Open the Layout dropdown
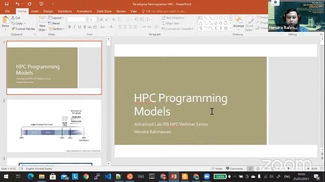This screenshot has height=182, width=325. click(x=56, y=18)
